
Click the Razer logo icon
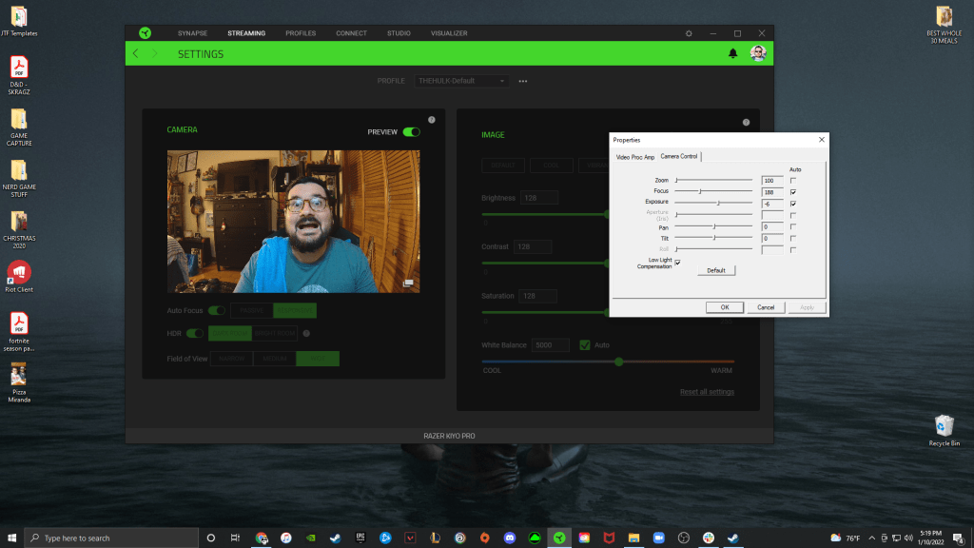point(144,33)
